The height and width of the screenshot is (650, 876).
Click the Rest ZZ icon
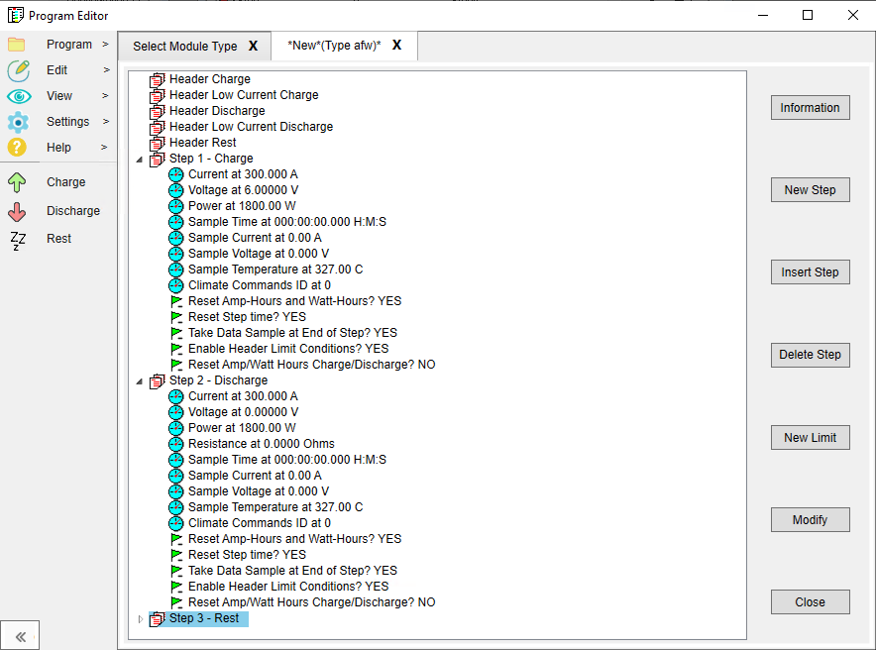tap(18, 240)
